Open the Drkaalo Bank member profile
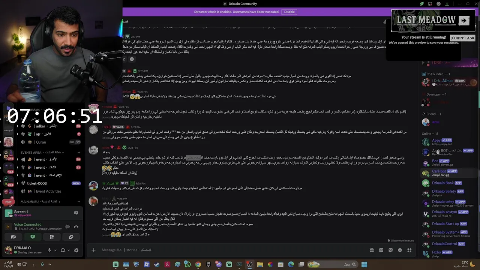The width and height of the screenshot is (480, 270). [448, 183]
